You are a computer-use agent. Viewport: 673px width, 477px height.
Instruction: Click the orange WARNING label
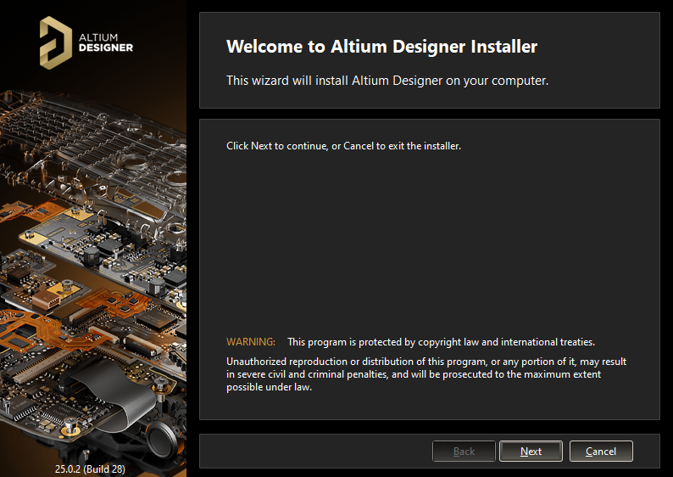(x=251, y=342)
